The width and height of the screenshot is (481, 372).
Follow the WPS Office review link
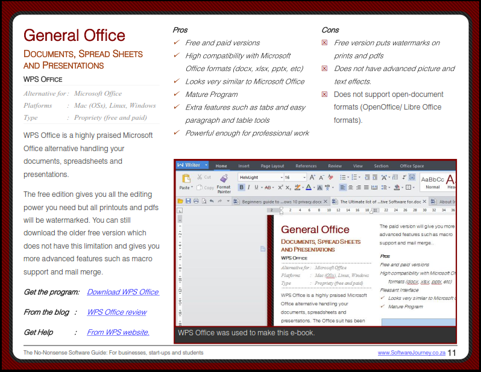tap(116, 312)
